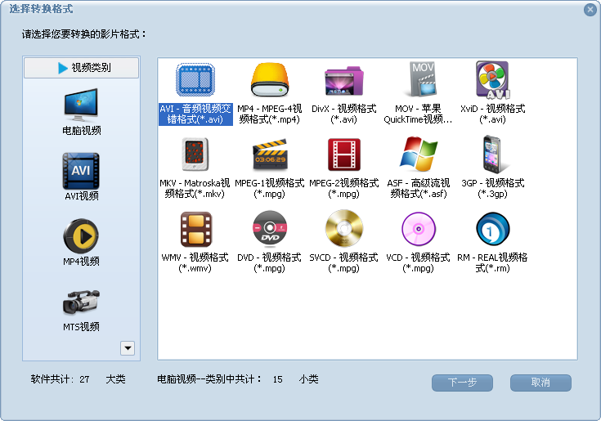The width and height of the screenshot is (601, 421).
Task: Select MPEG-1 video format clapperboard icon
Action: pyautogui.click(x=269, y=155)
